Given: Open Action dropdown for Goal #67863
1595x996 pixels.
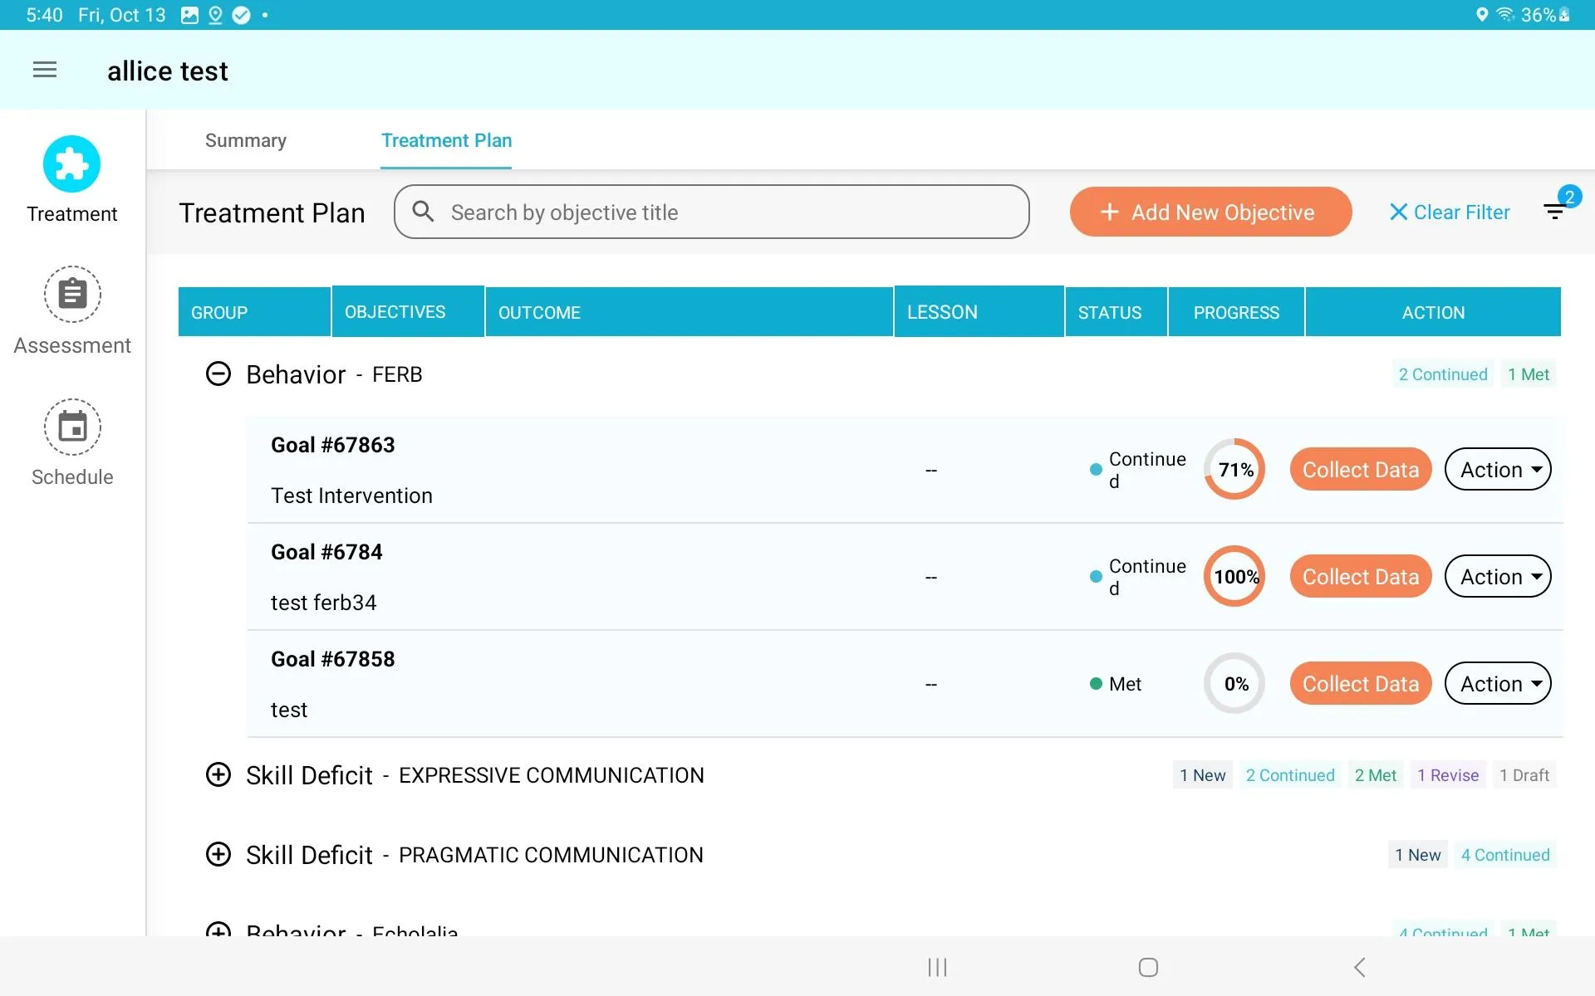Looking at the screenshot, I should (1498, 470).
